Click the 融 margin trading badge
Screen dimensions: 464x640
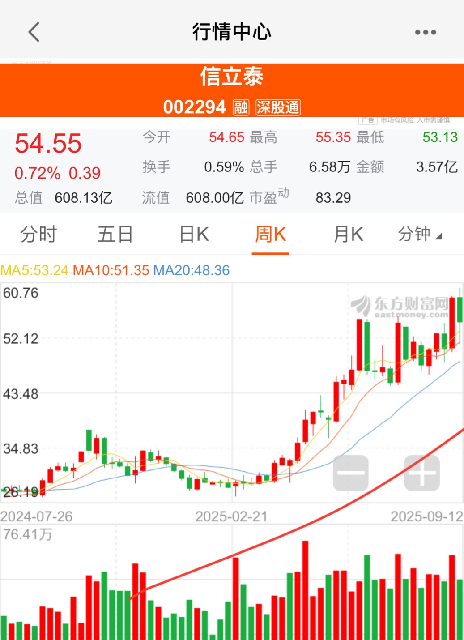pyautogui.click(x=241, y=107)
